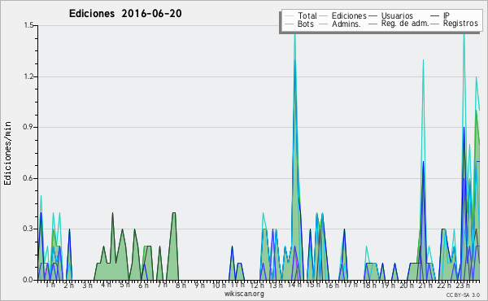The width and height of the screenshot is (488, 301).
Task: Click the '23 h' x-axis label
Action: click(463, 285)
